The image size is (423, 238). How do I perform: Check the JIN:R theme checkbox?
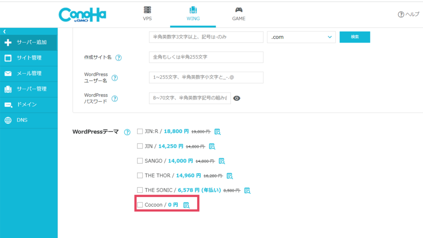(140, 131)
